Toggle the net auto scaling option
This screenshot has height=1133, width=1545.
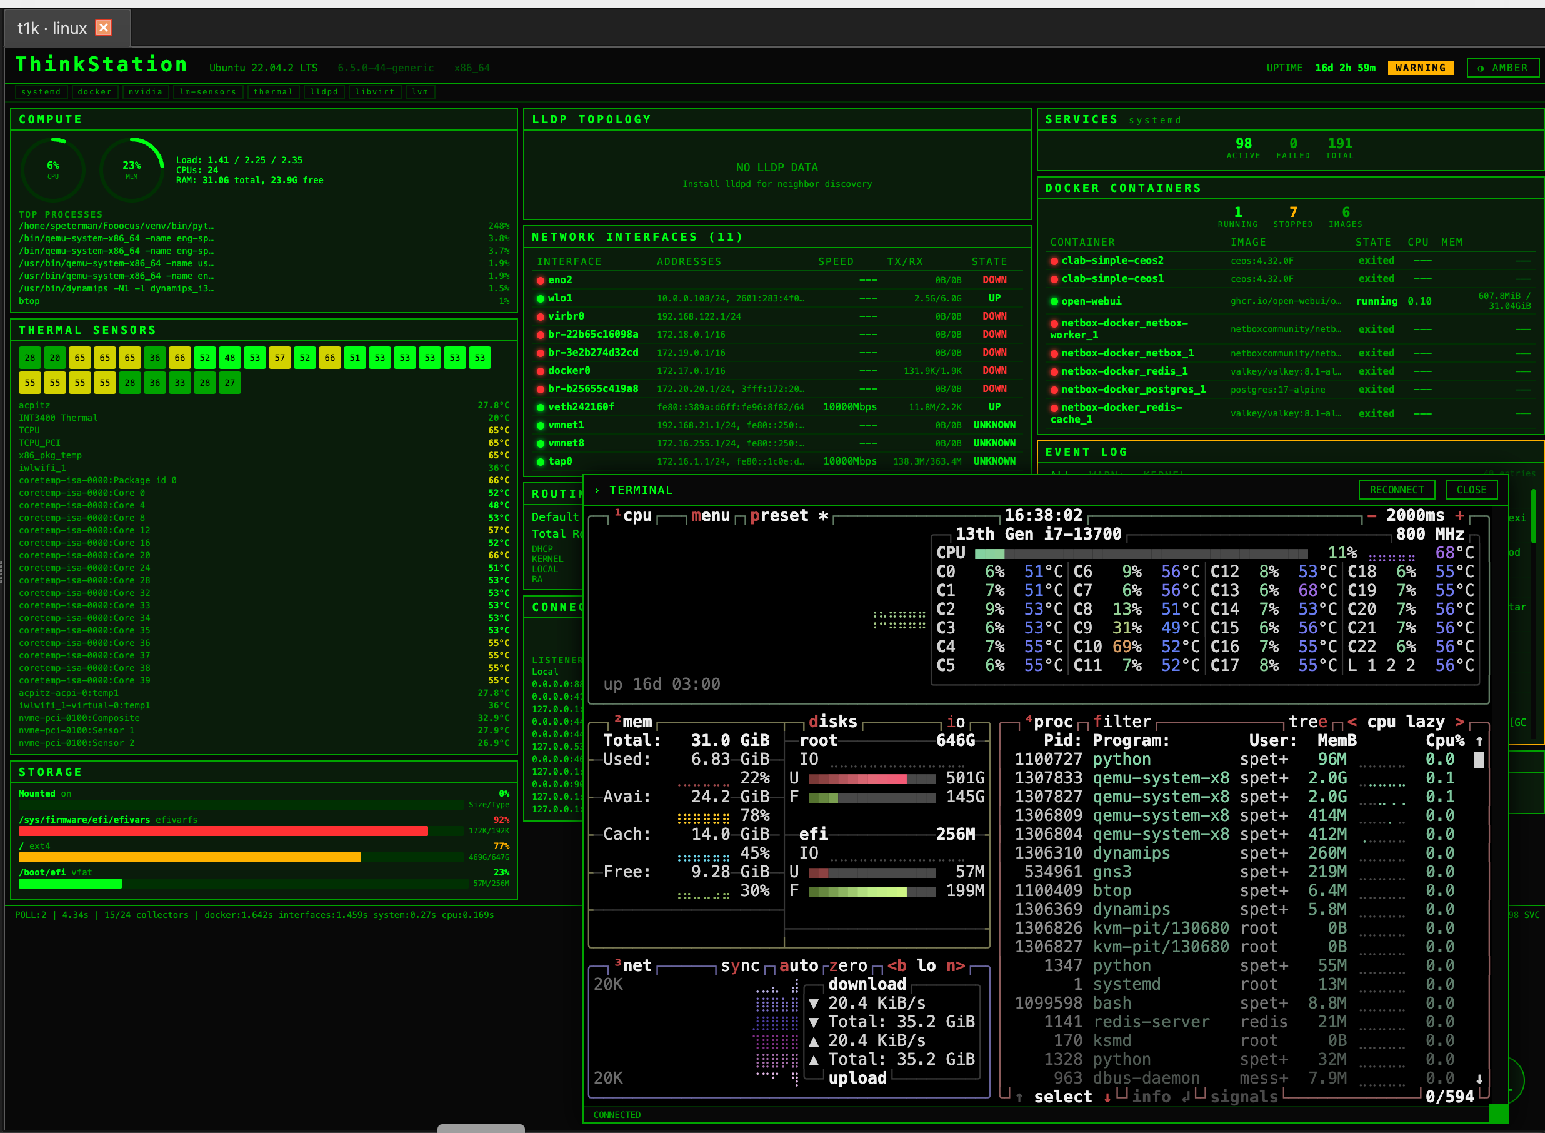pos(799,965)
